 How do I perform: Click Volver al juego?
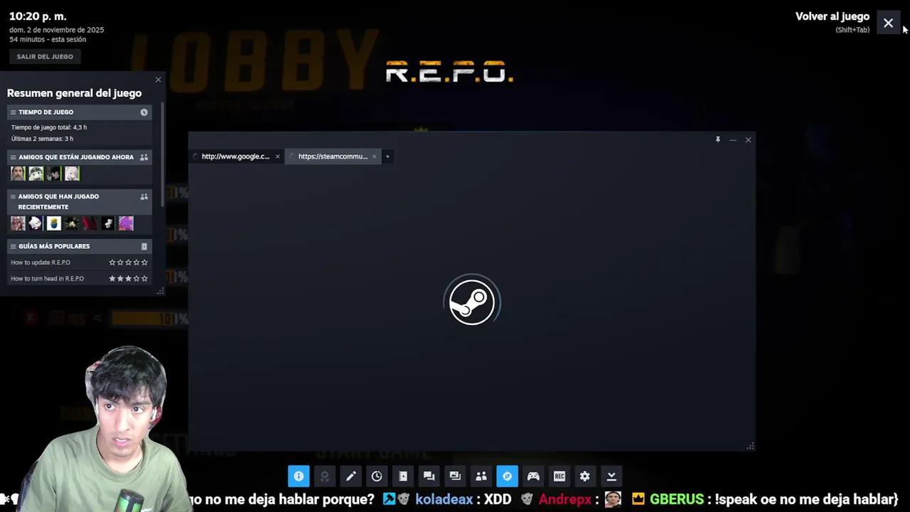click(x=833, y=16)
